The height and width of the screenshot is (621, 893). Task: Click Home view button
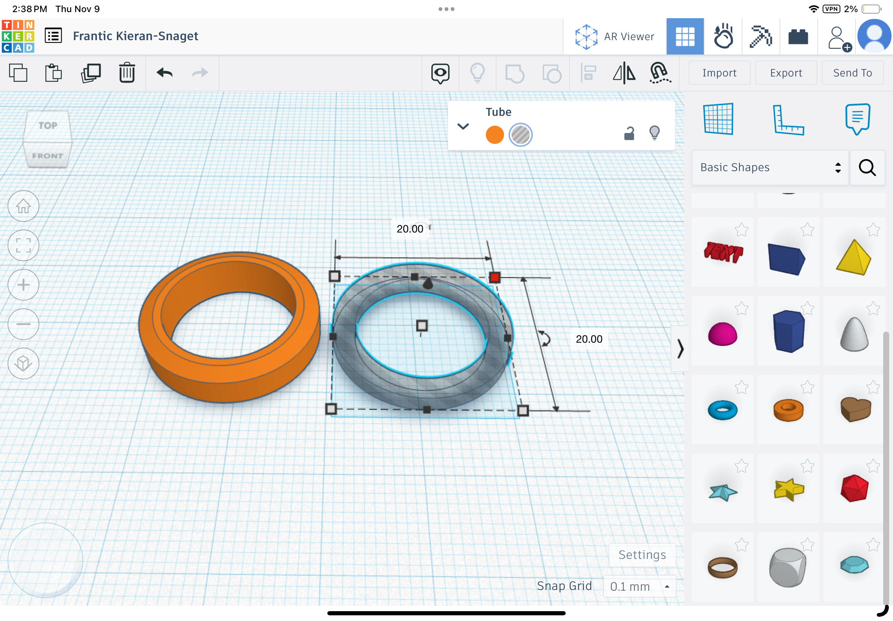[23, 206]
